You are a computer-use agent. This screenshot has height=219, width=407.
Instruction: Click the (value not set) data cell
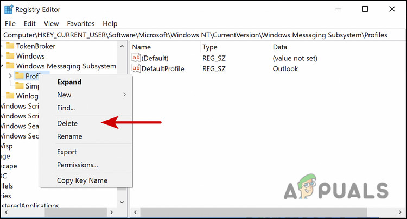295,58
